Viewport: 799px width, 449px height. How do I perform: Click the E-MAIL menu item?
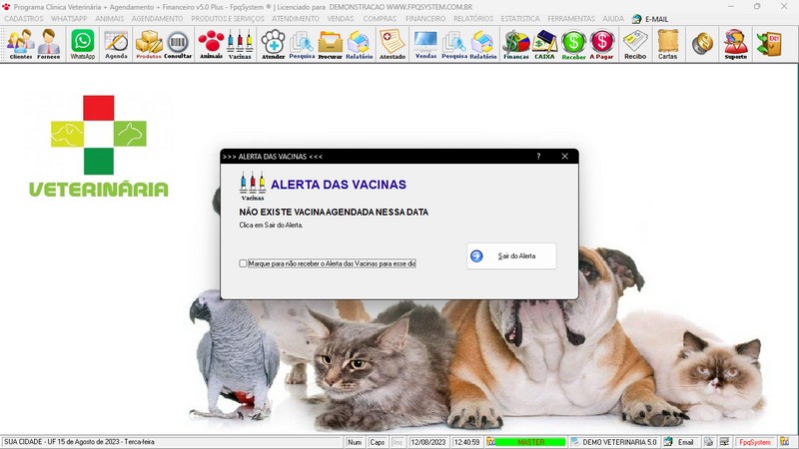(x=650, y=19)
